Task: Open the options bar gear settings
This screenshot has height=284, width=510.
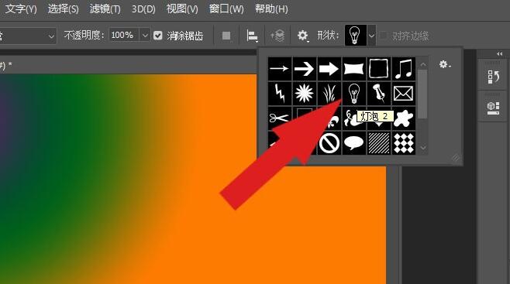Action: [x=302, y=36]
